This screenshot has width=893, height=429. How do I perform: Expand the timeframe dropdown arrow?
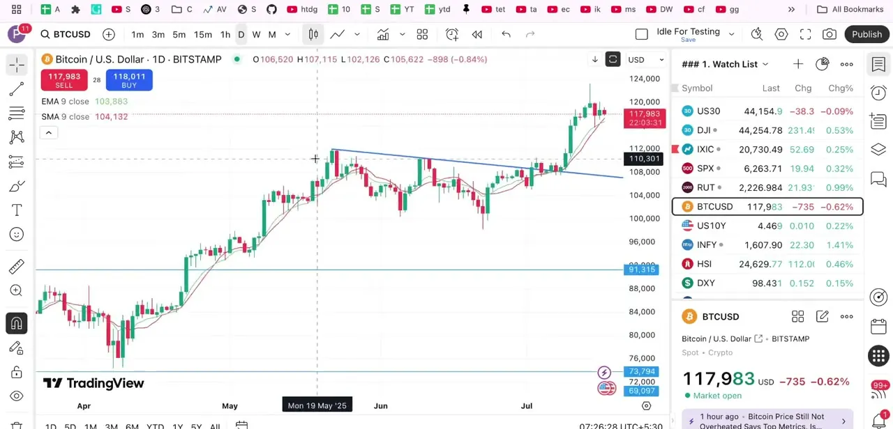287,34
